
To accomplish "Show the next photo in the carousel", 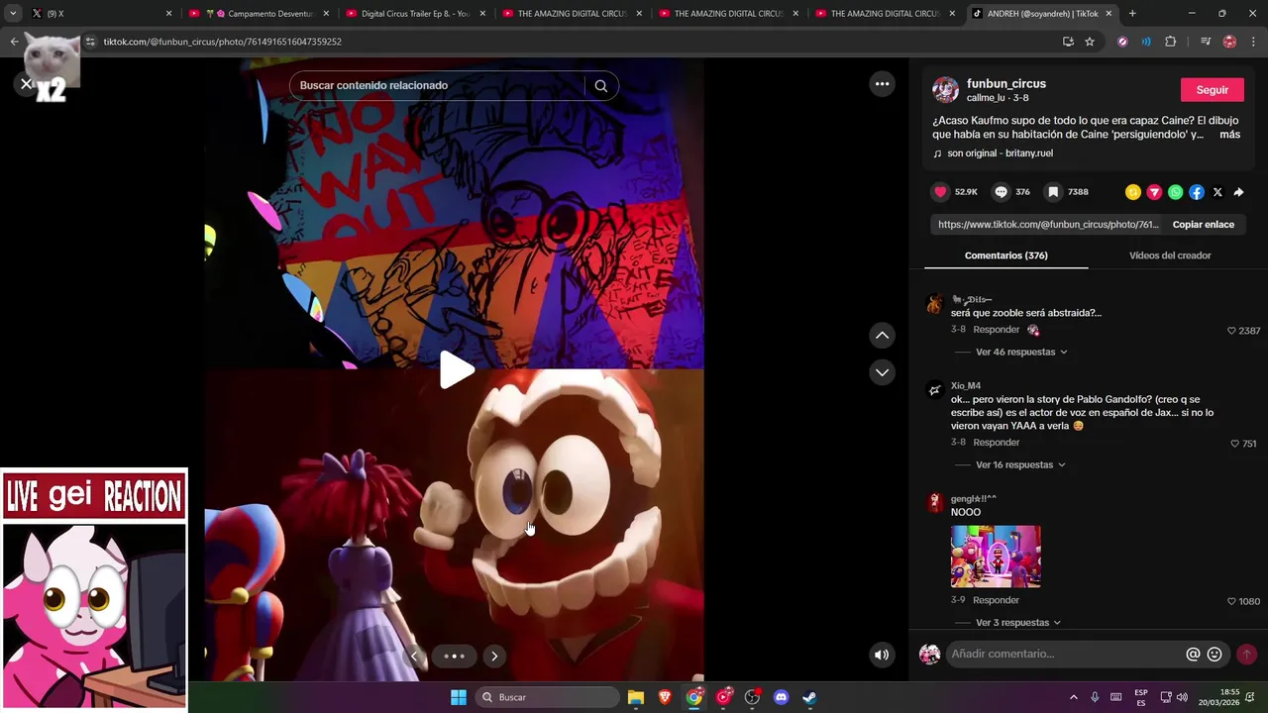I will click(x=494, y=656).
